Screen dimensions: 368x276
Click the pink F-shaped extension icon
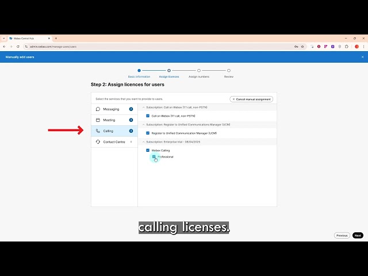pos(326,47)
